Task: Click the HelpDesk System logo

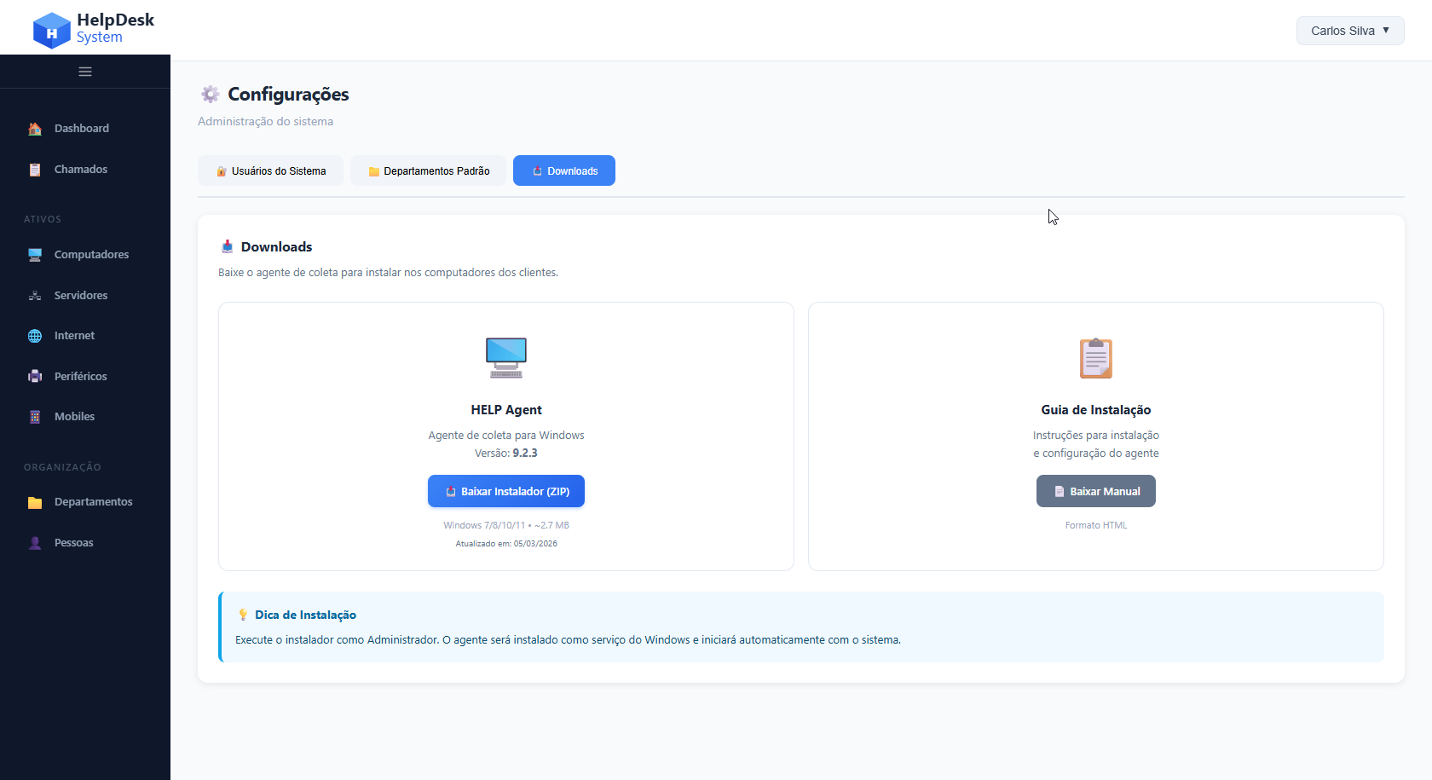Action: pyautogui.click(x=92, y=26)
